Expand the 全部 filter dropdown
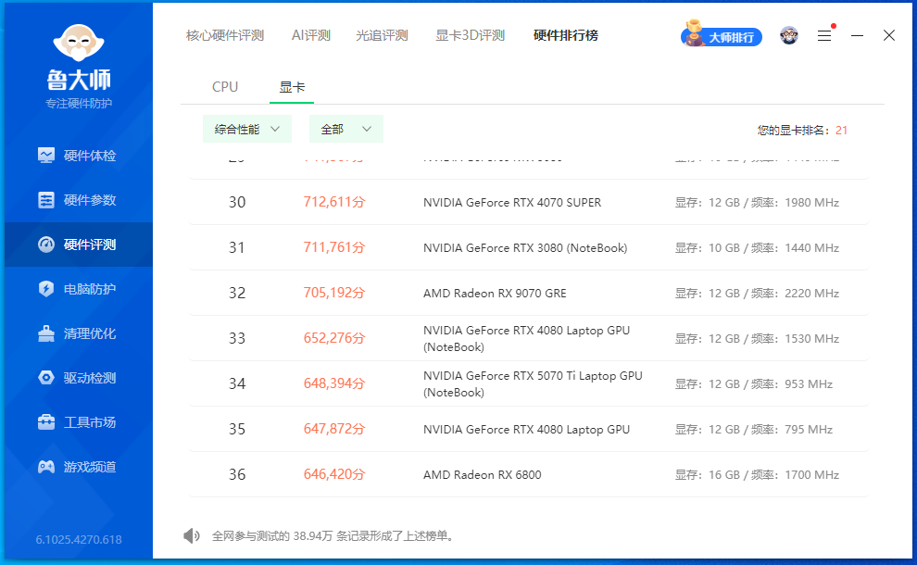This screenshot has height=565, width=917. tap(346, 130)
